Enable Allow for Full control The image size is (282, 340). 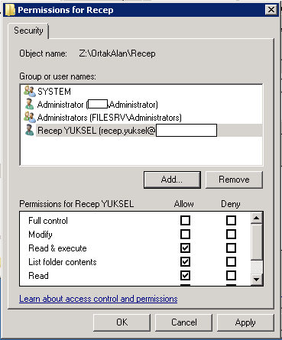[x=185, y=220]
